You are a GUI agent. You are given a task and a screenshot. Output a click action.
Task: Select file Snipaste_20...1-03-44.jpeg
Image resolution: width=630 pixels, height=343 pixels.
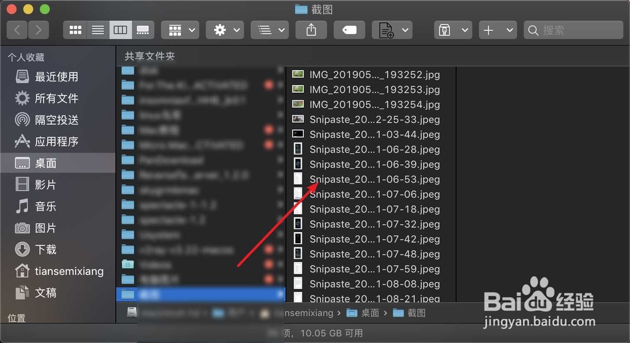tap(370, 134)
